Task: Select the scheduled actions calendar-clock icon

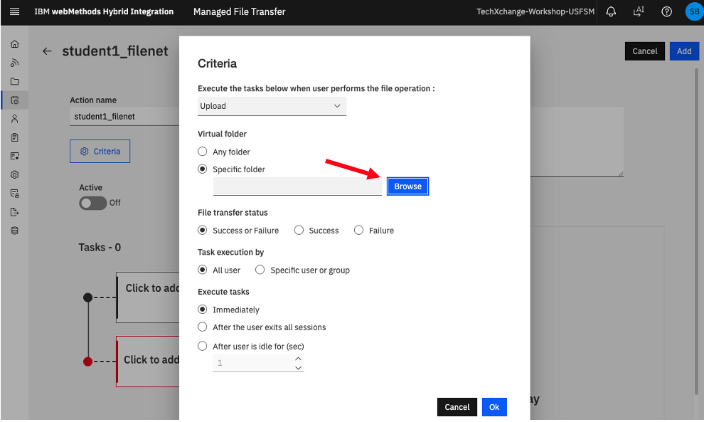Action: point(15,100)
